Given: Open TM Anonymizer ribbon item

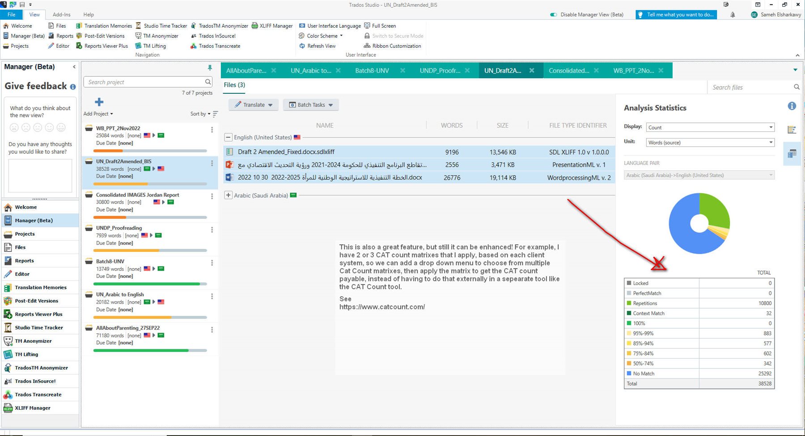Looking at the screenshot, I should coord(157,36).
